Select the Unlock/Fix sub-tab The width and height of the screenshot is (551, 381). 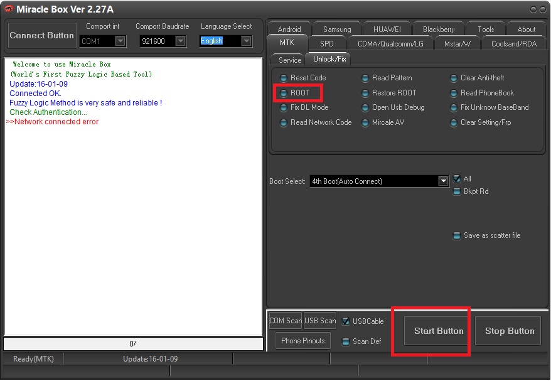(329, 59)
